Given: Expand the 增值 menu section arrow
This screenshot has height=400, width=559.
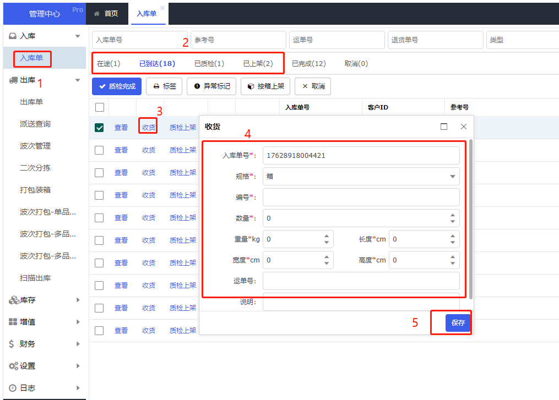Looking at the screenshot, I should tap(78, 322).
